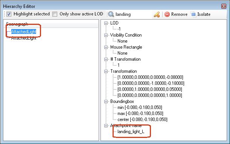230x144 pixels.
Task: Click the Isolate button label
Action: tap(204, 14)
